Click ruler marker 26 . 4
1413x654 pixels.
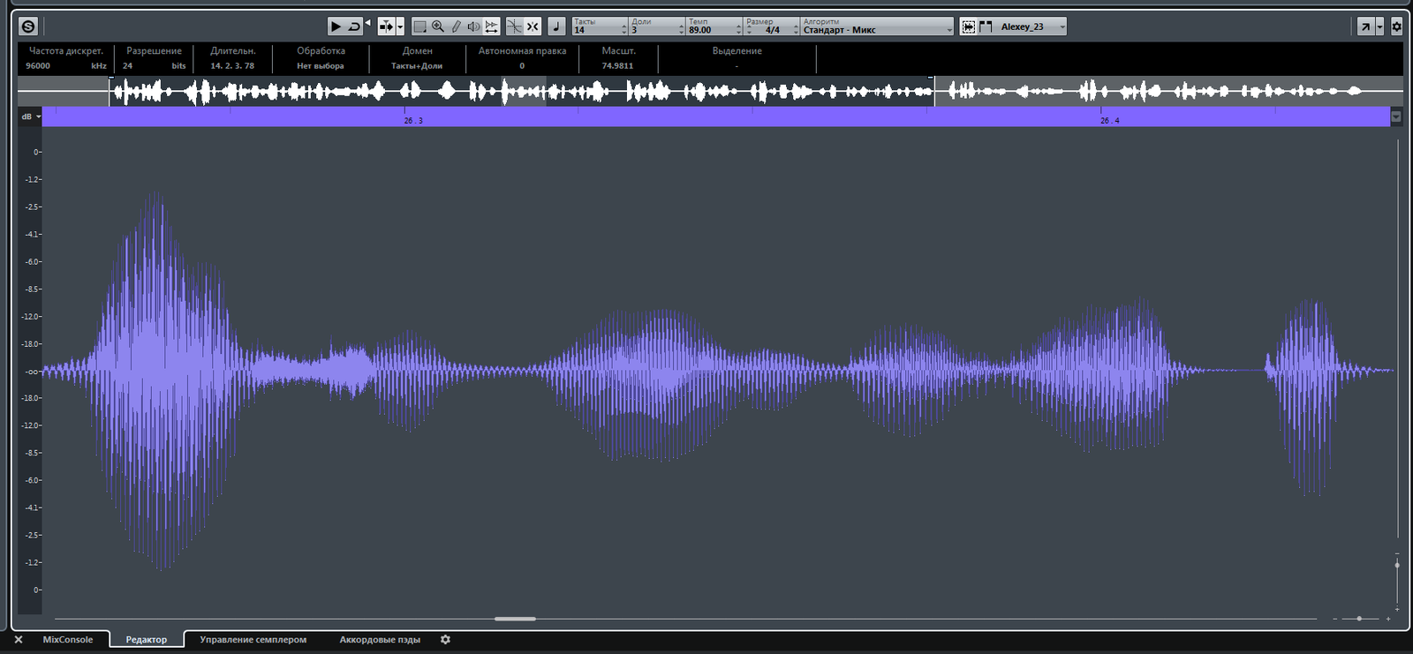pos(1109,120)
